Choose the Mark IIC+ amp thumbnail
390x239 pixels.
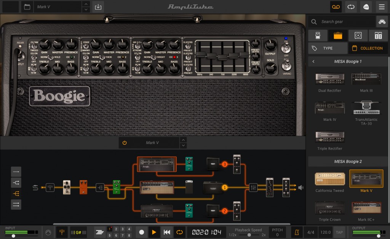[x=366, y=208]
